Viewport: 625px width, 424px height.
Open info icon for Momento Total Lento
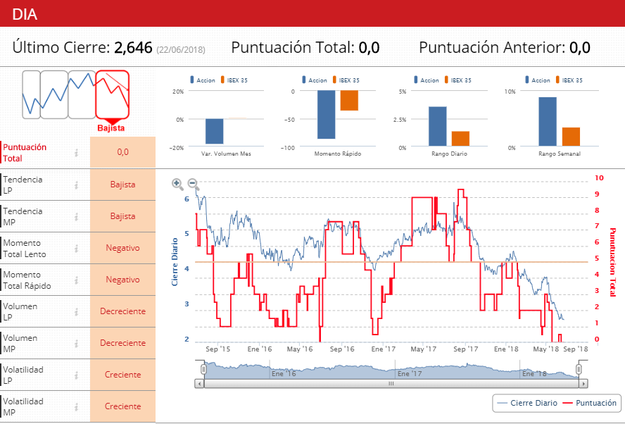coord(76,248)
